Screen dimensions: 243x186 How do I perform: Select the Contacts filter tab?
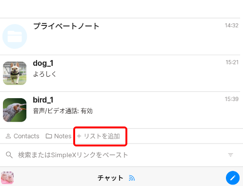pos(22,136)
